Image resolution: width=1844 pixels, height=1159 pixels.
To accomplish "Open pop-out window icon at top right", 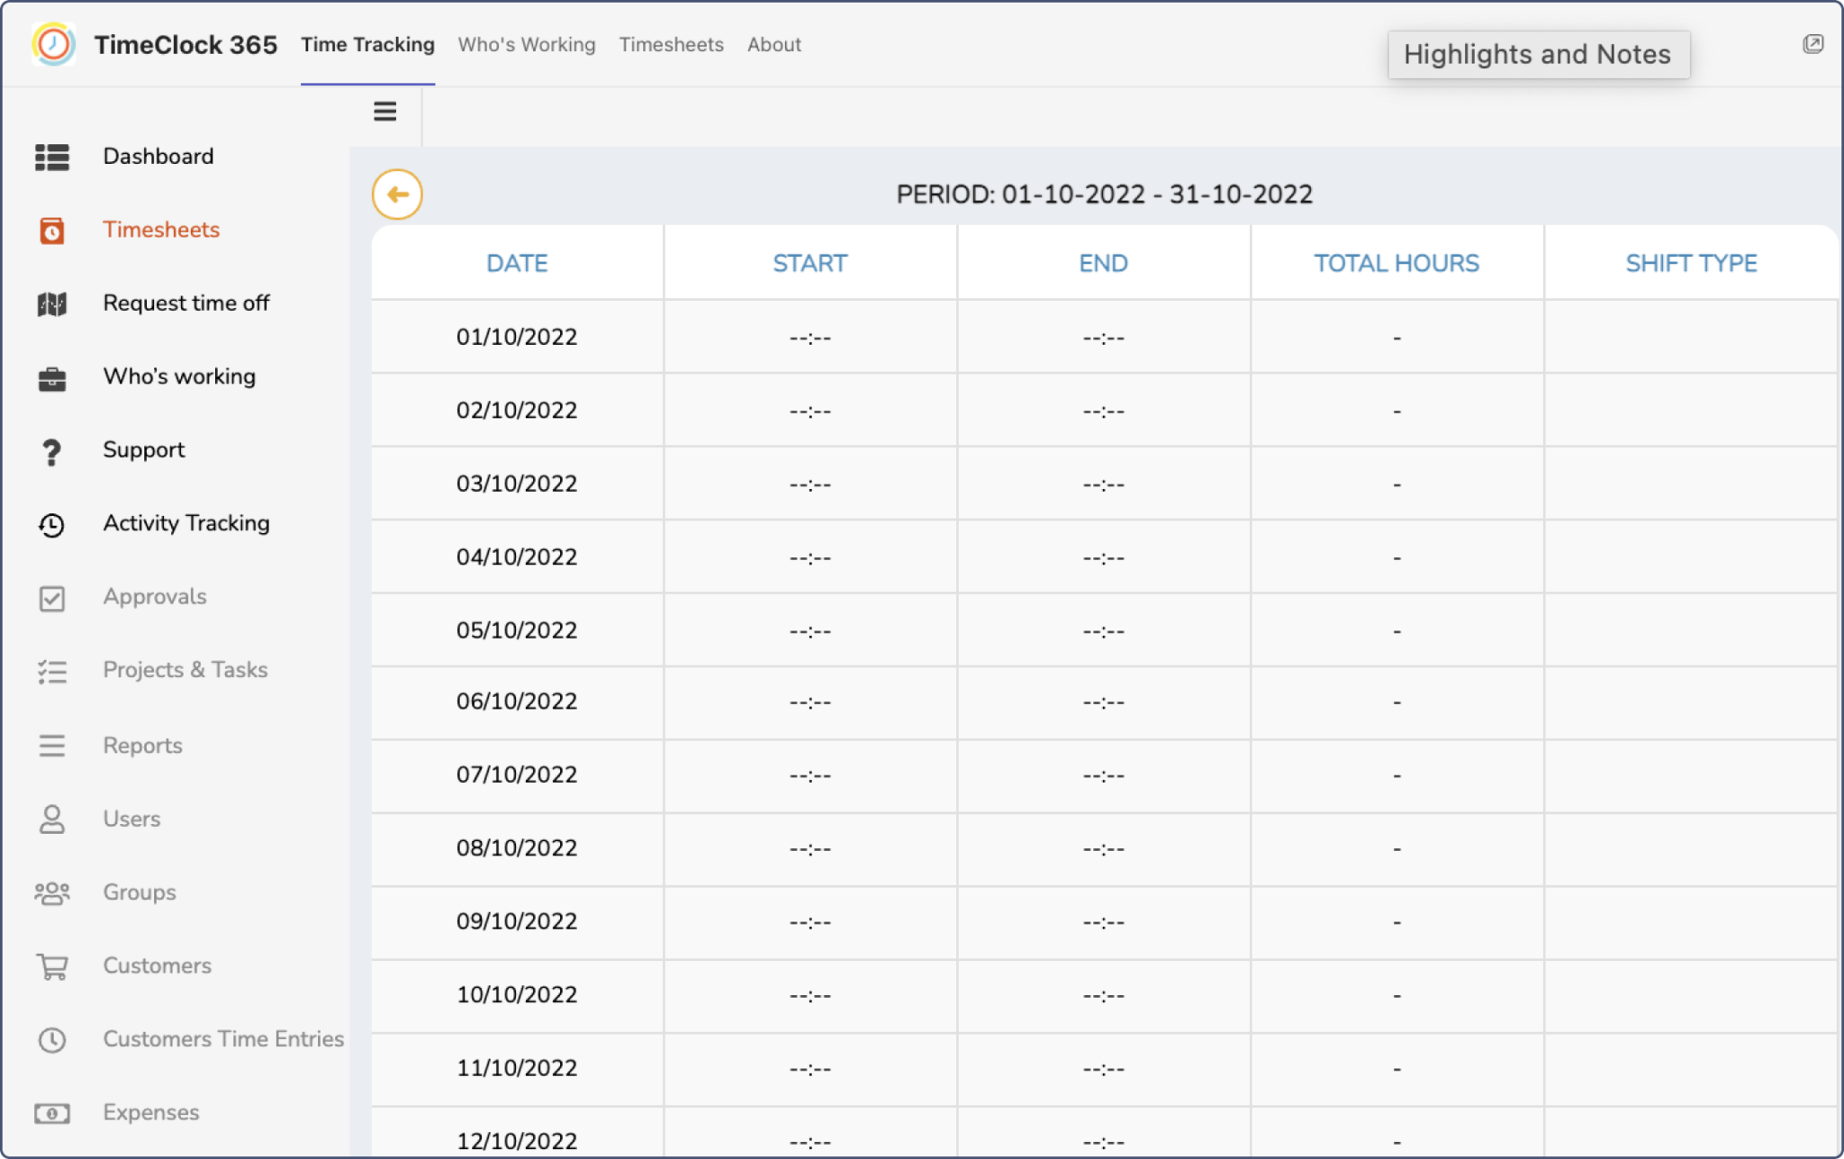I will point(1812,44).
